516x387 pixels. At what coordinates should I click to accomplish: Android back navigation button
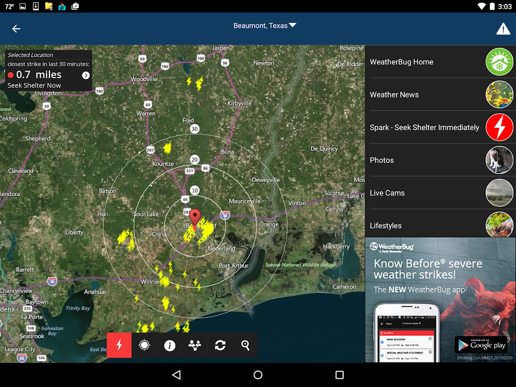click(176, 375)
